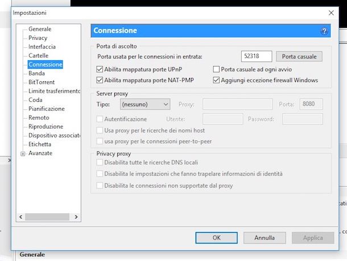Click the Proxy address field

[237, 104]
